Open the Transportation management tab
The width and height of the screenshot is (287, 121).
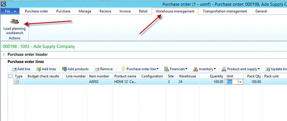pos(225,11)
